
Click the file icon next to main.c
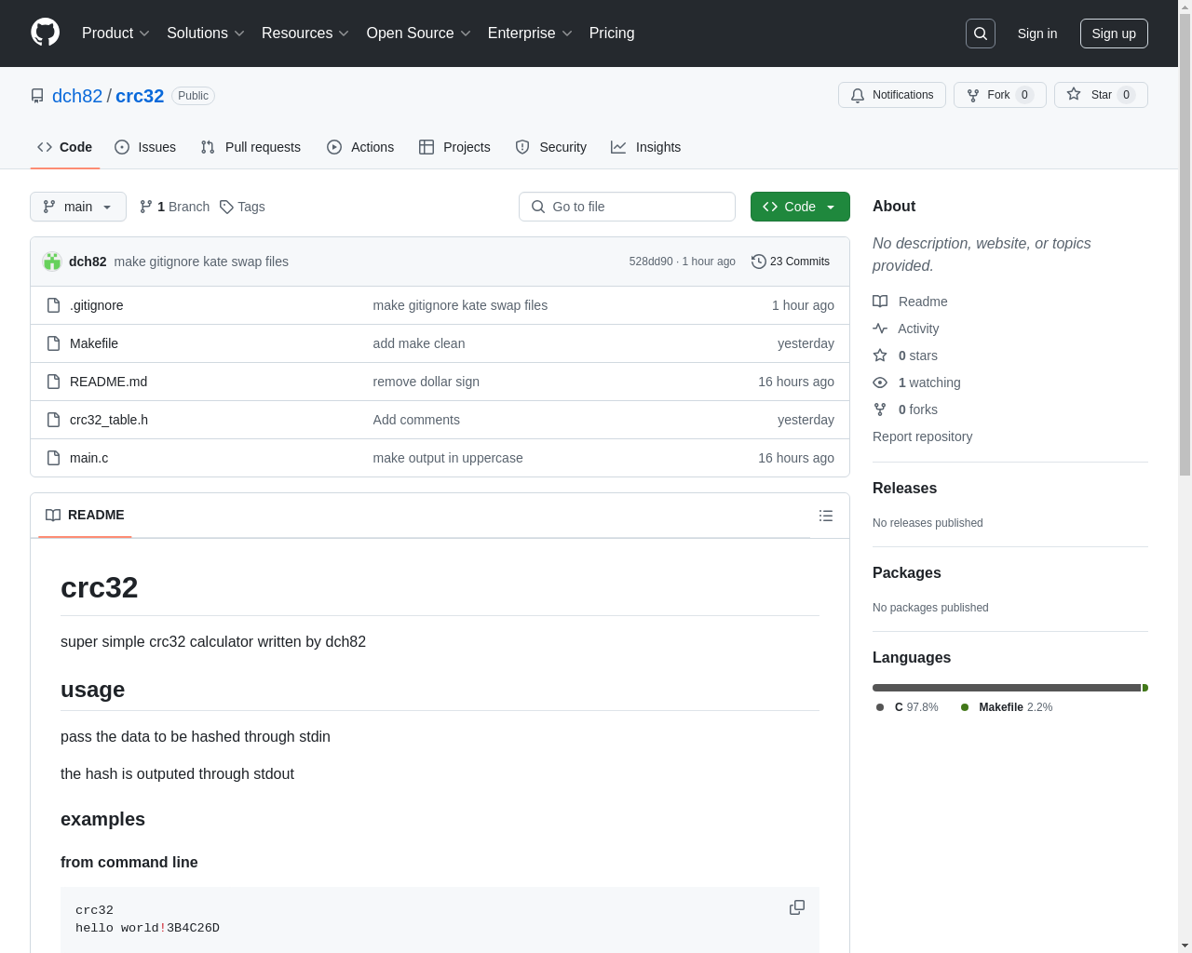coord(54,458)
